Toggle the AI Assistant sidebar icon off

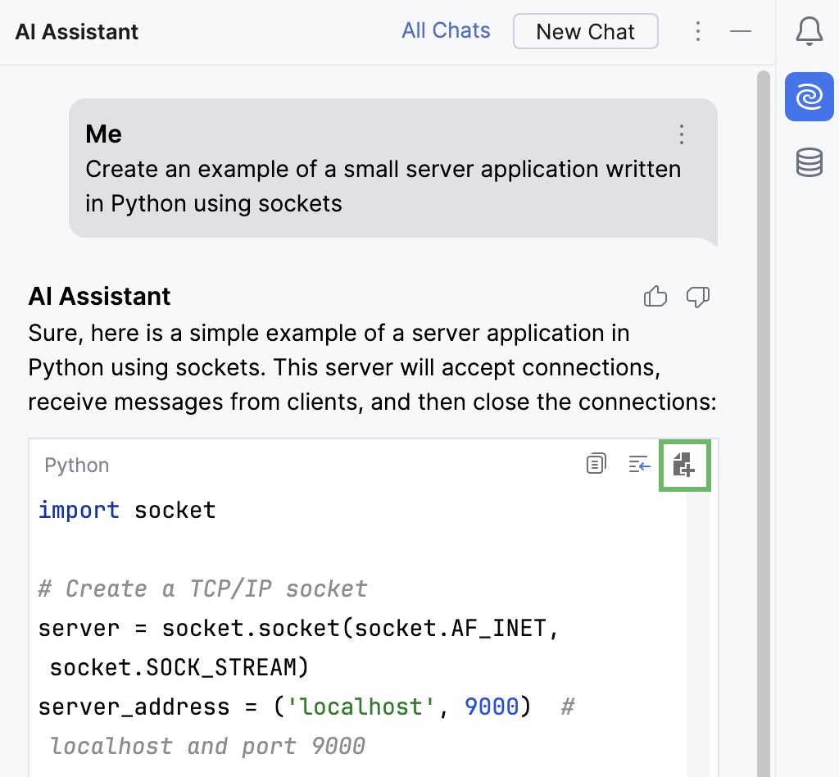810,97
